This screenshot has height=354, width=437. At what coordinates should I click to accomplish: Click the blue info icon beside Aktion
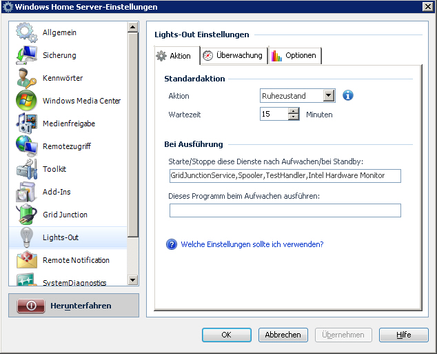pyautogui.click(x=348, y=95)
